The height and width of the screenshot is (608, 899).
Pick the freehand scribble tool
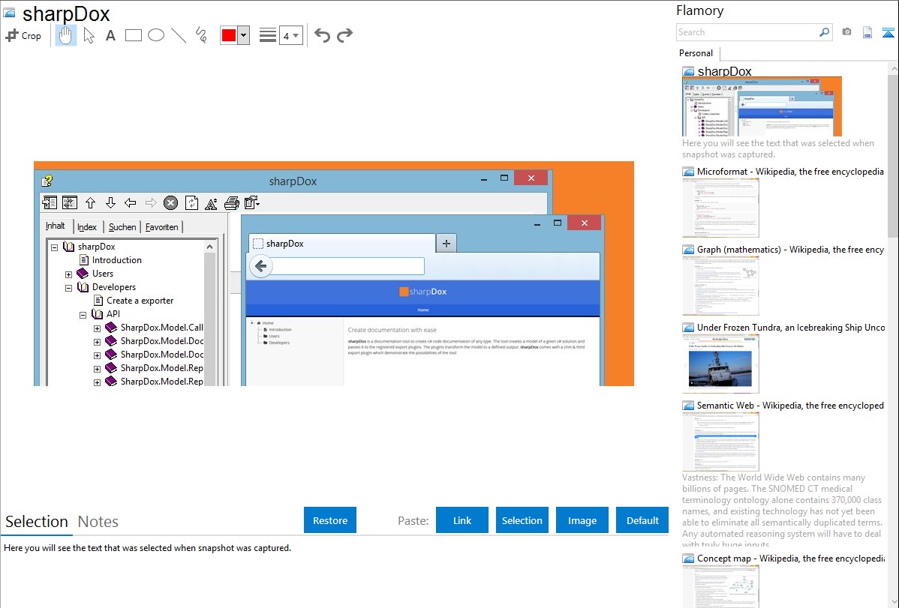(201, 35)
